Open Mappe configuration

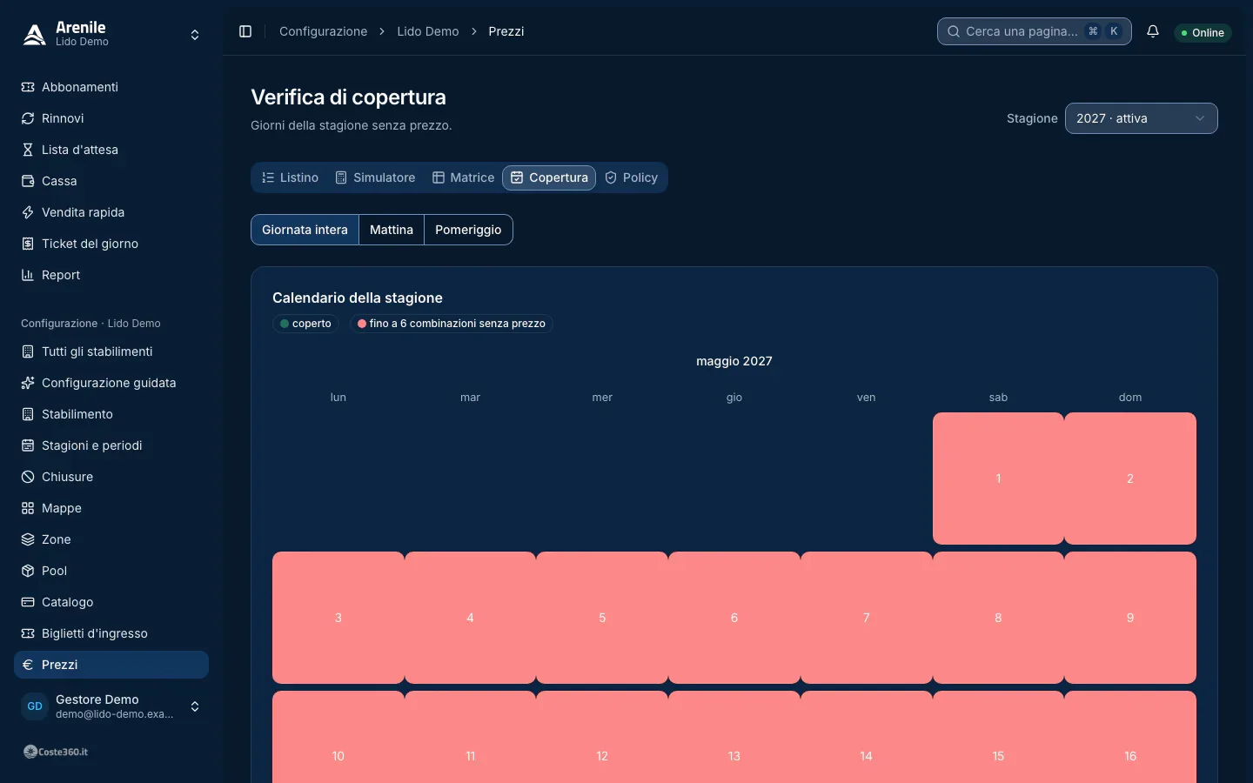click(111, 508)
